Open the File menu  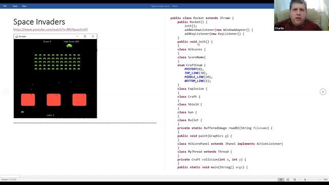[5, 6]
